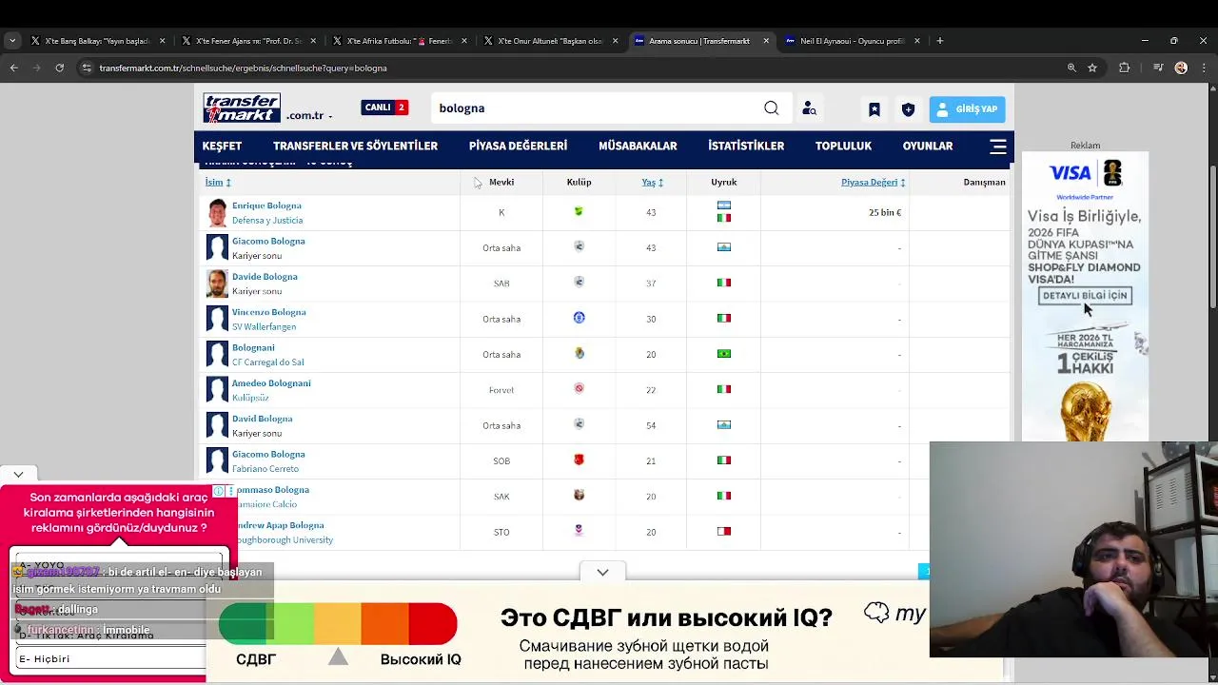The height and width of the screenshot is (685, 1218).
Task: Click the CANLI live scores badge
Action: coord(384,108)
